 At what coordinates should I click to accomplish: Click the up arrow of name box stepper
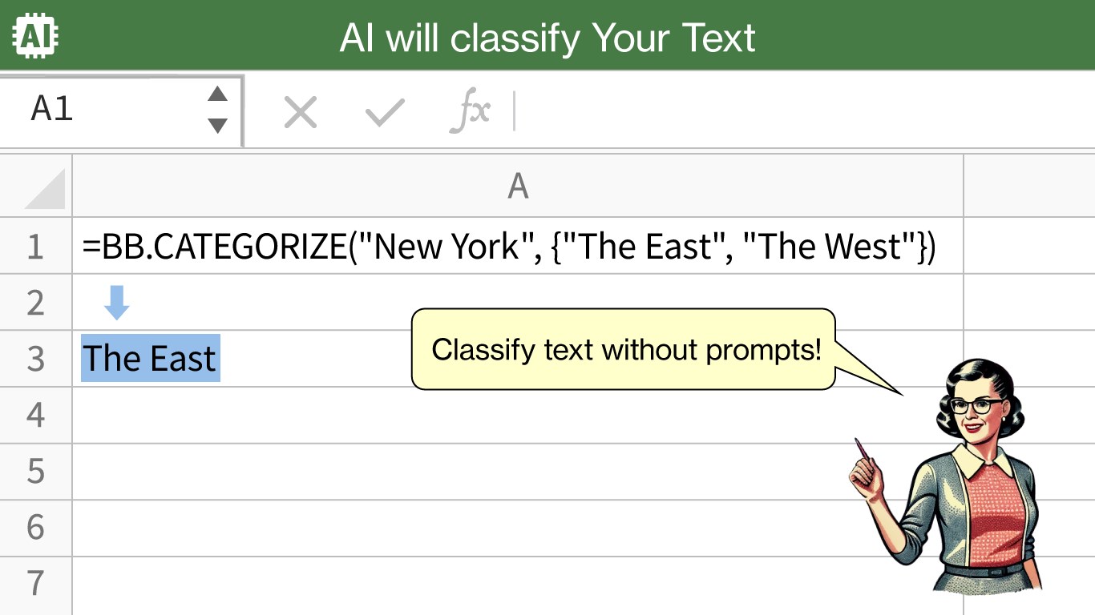[217, 94]
